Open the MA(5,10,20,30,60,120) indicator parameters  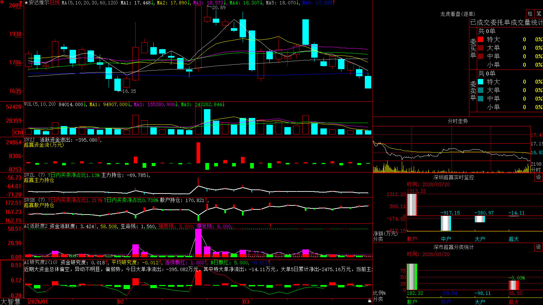[90, 3]
